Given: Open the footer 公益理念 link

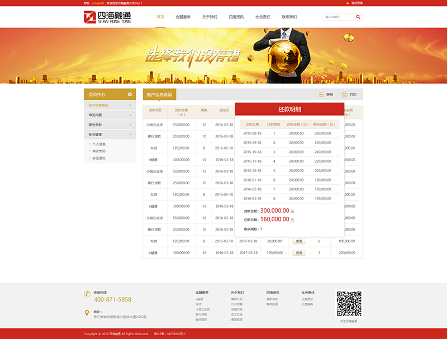Looking at the screenshot, I should click(x=307, y=299).
